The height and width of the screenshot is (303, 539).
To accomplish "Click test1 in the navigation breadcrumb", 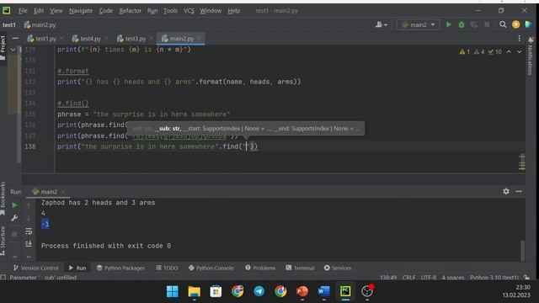I will point(9,24).
